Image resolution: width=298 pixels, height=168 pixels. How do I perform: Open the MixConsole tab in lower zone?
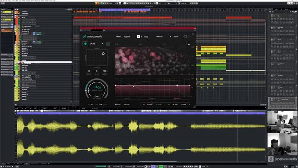click(20, 164)
